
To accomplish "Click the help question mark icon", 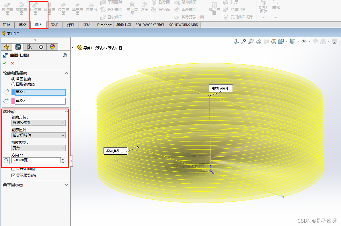I will coord(65,55).
